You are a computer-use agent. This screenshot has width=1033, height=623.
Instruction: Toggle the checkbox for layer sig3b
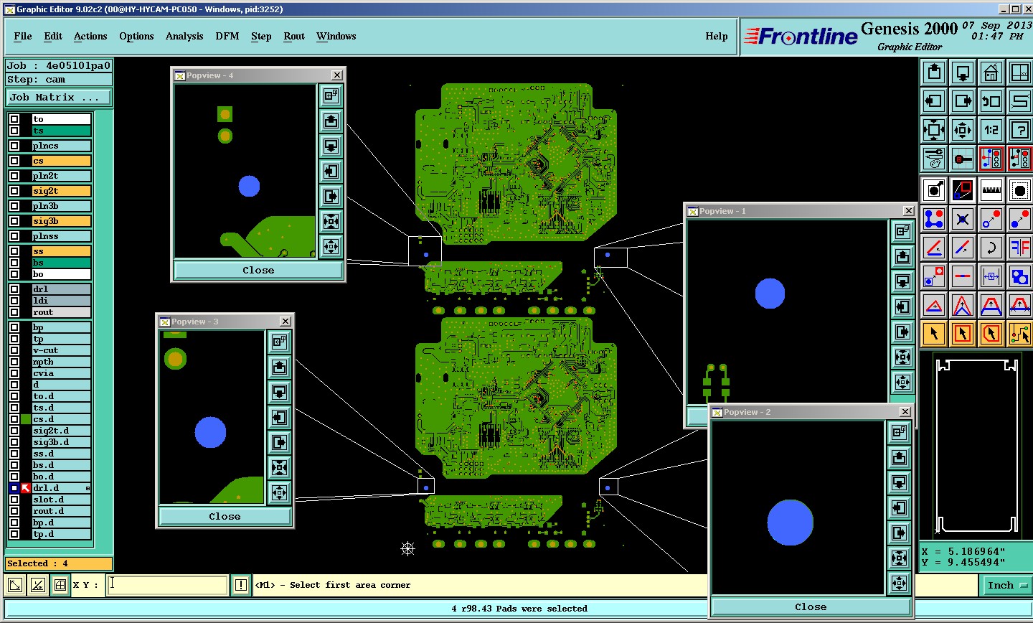(x=14, y=221)
